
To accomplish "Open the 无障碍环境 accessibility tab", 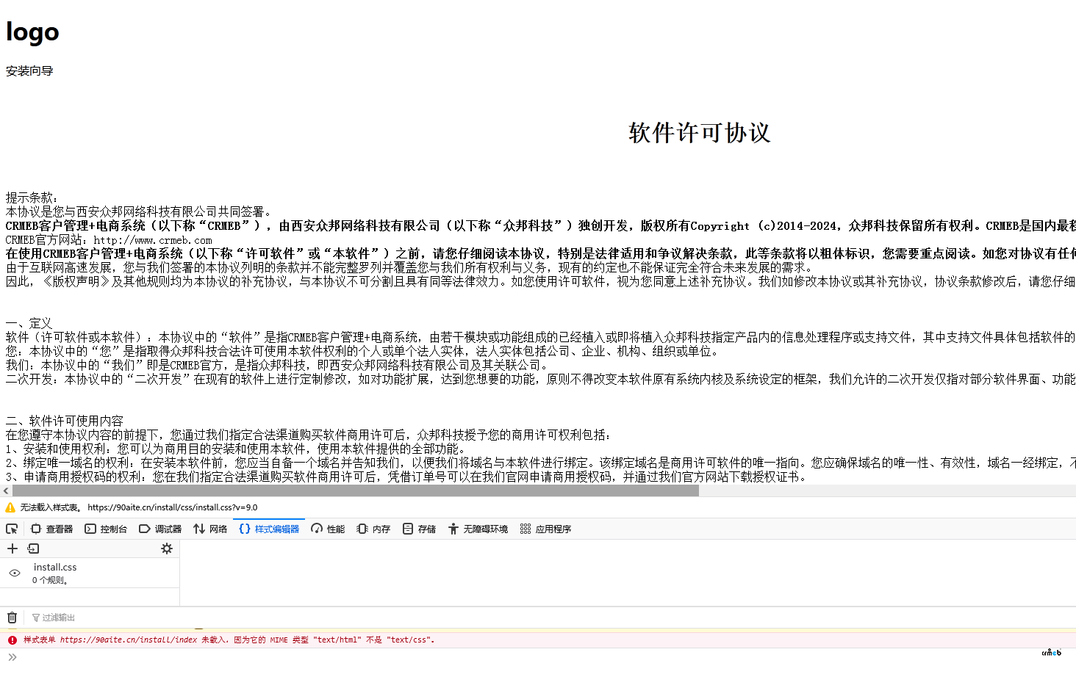I will click(x=478, y=529).
